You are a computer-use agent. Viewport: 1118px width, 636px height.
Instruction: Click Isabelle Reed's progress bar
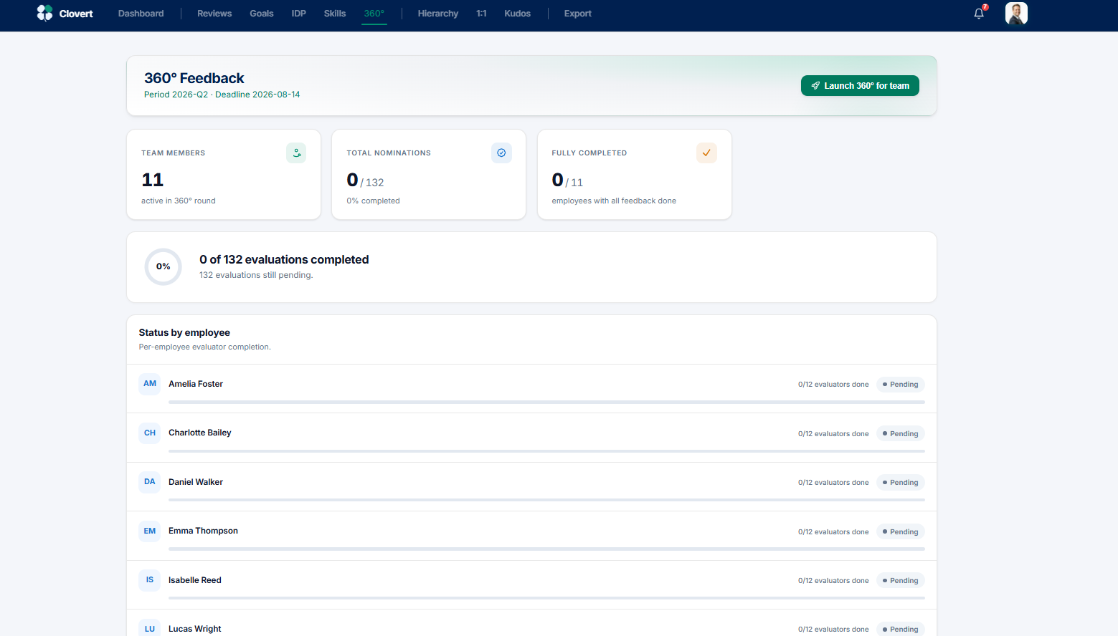[546, 598]
